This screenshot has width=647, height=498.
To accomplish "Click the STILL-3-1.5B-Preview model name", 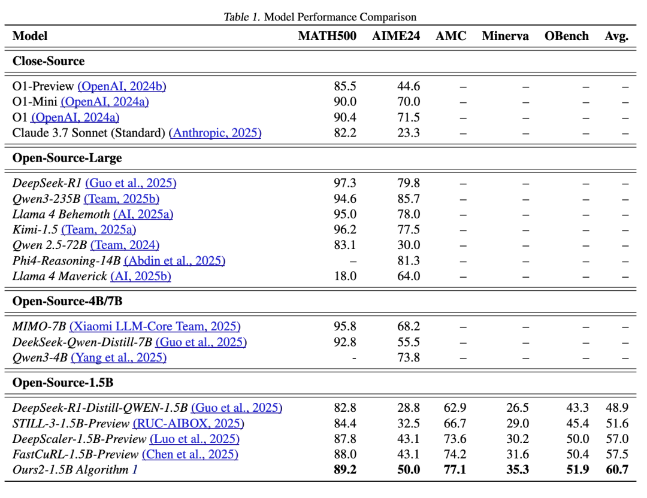I will point(71,423).
